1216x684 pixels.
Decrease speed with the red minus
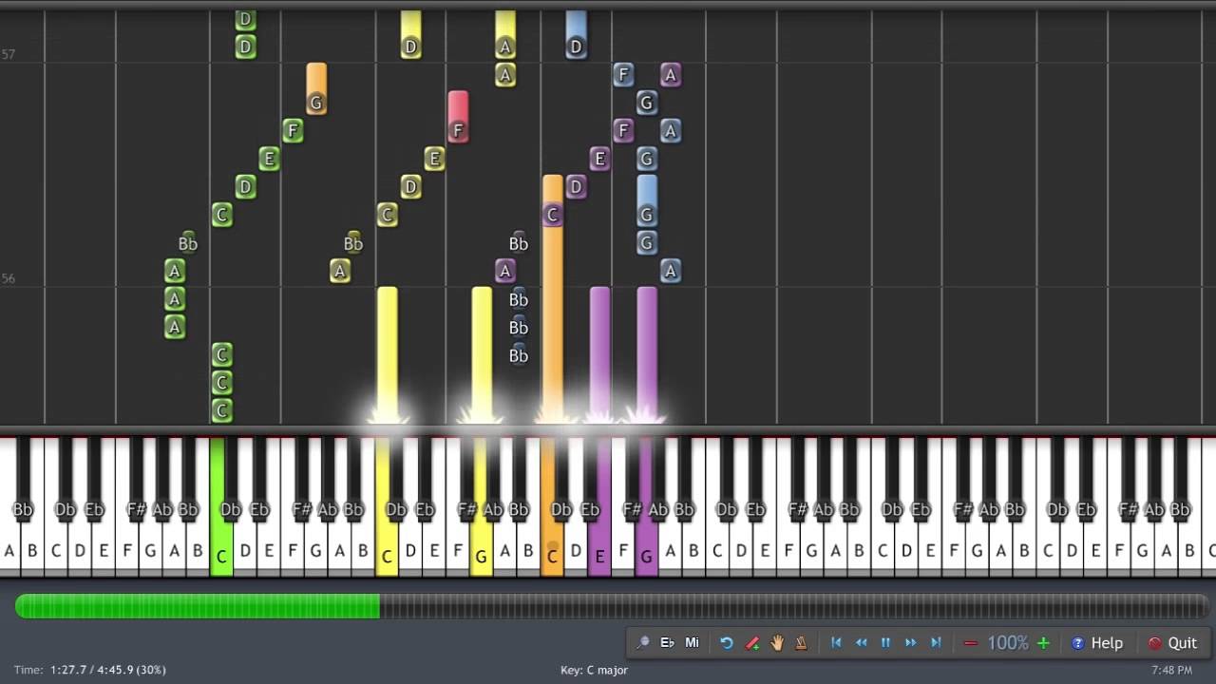(970, 643)
